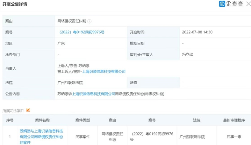This screenshot has height=145, width=251.
Task: Click the 序号 column header
Action: coord(10,120)
